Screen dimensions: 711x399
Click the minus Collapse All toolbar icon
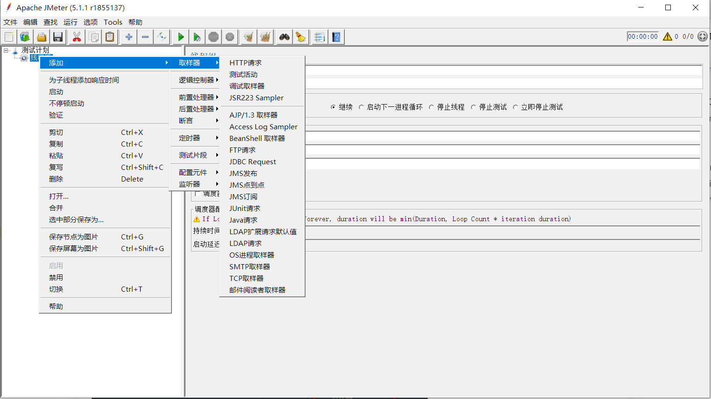[145, 37]
